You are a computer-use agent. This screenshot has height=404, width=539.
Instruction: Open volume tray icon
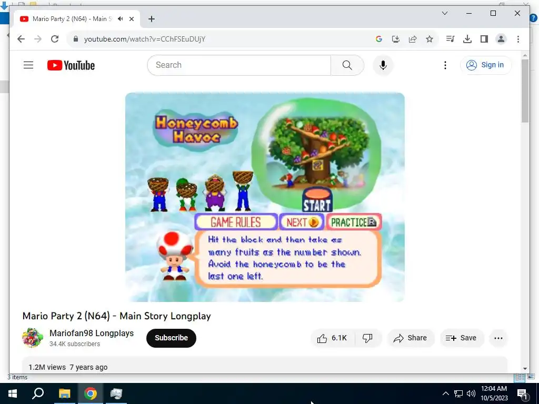471,393
